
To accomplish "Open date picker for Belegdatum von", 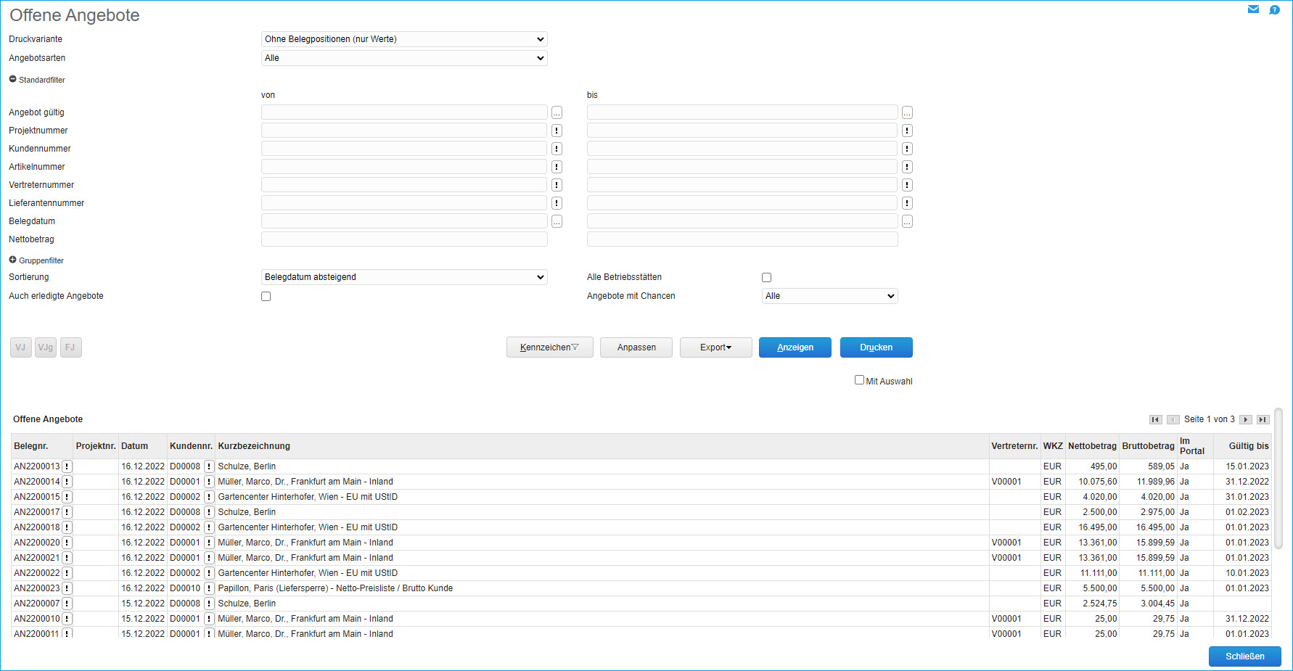I will coord(557,221).
